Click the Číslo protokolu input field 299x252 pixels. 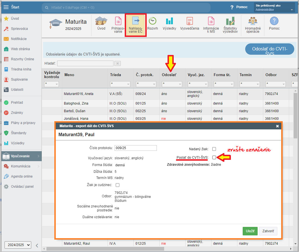click(135, 148)
